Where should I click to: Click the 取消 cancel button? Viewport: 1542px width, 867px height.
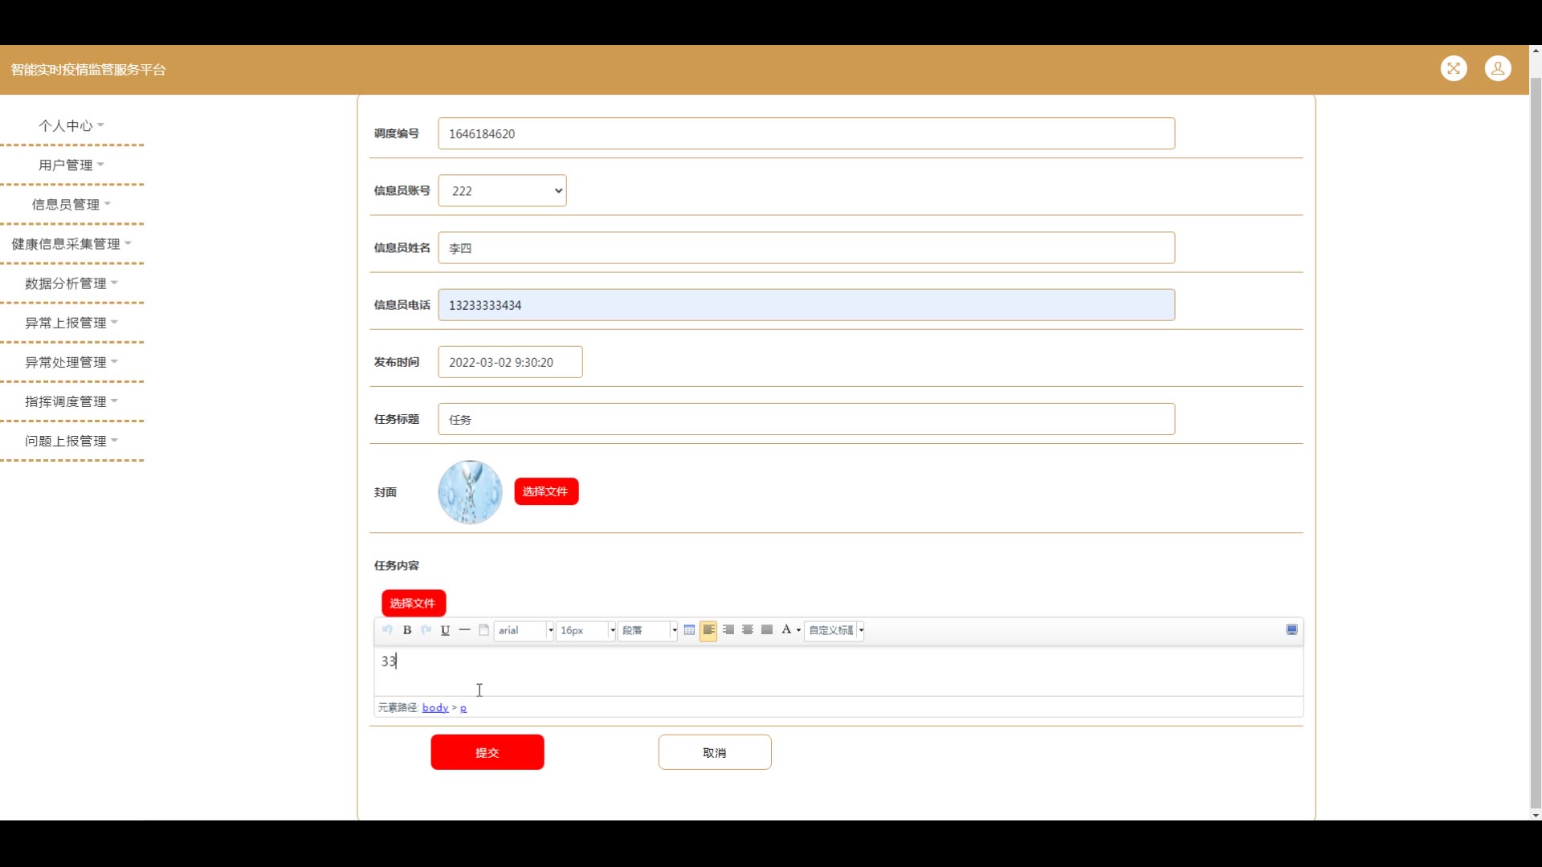point(714,752)
